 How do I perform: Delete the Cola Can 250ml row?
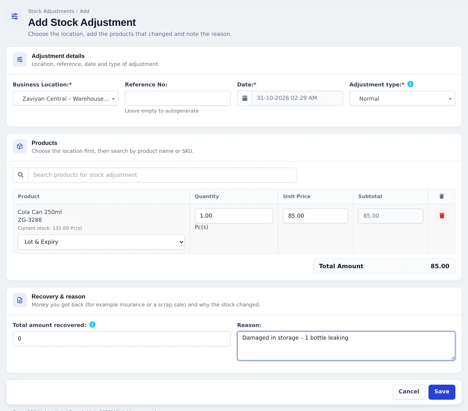coord(442,216)
